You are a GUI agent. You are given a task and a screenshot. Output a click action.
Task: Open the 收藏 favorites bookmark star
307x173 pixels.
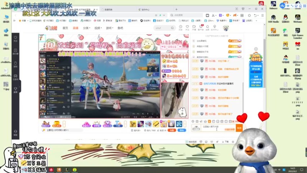click(x=22, y=21)
